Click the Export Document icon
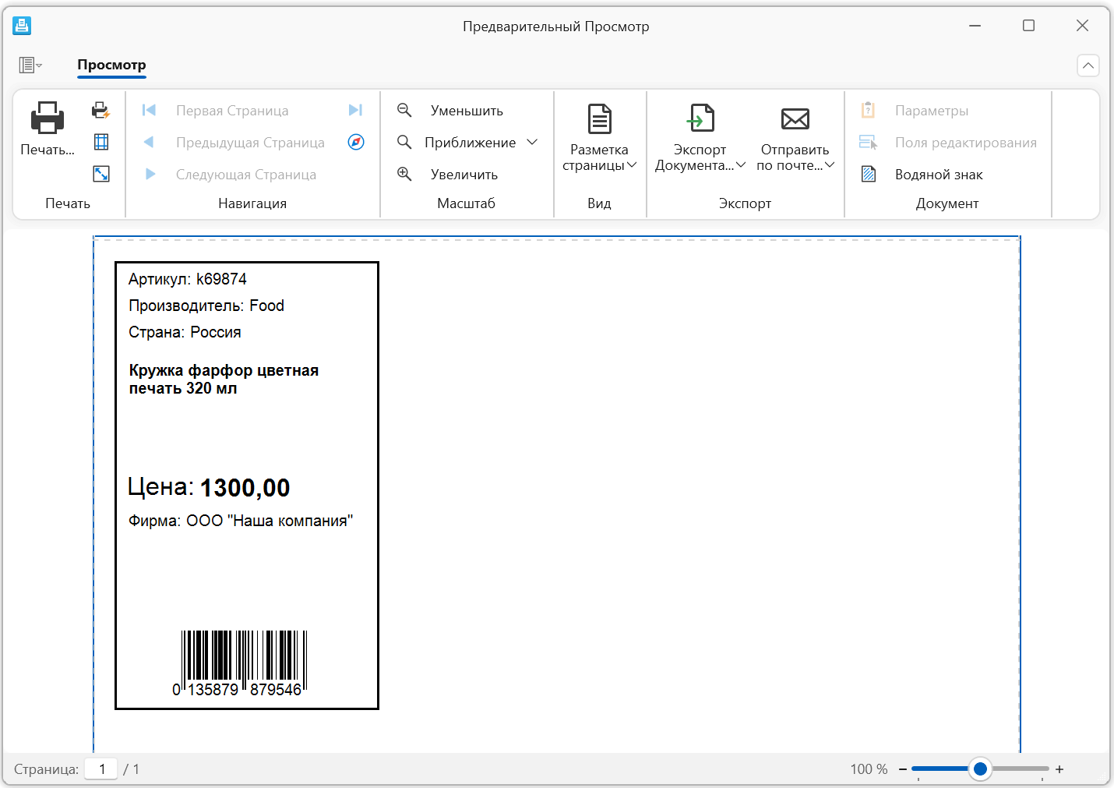The width and height of the screenshot is (1114, 788). click(700, 118)
